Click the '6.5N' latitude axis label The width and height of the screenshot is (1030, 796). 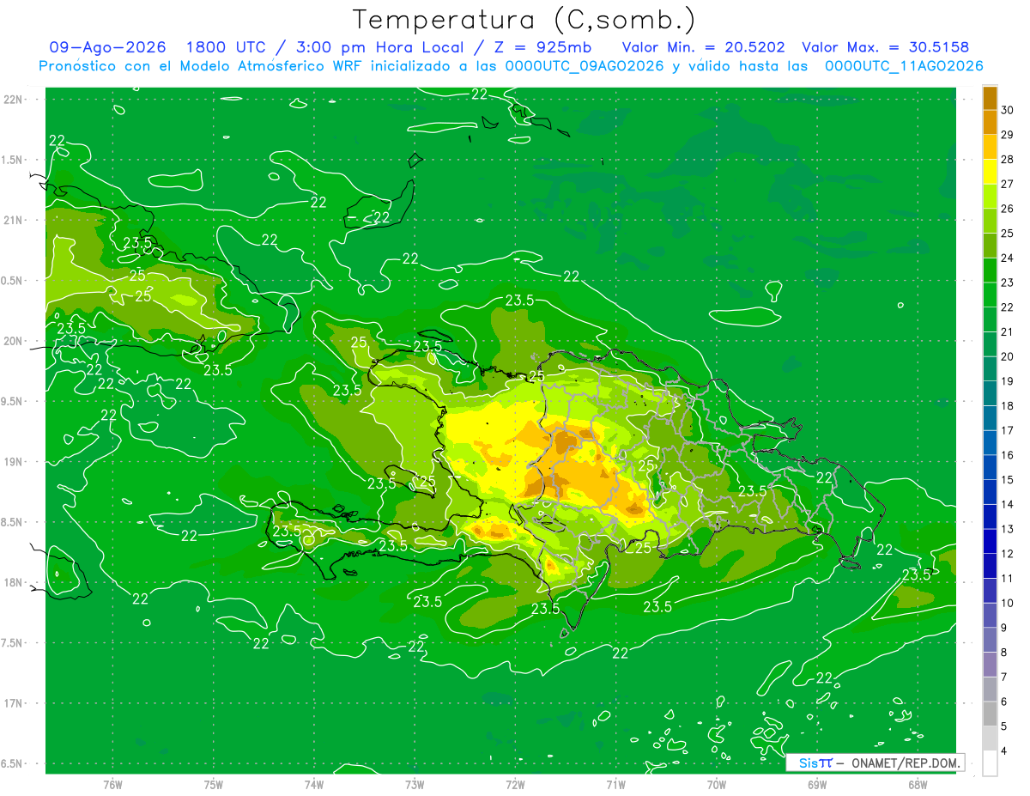[13, 764]
